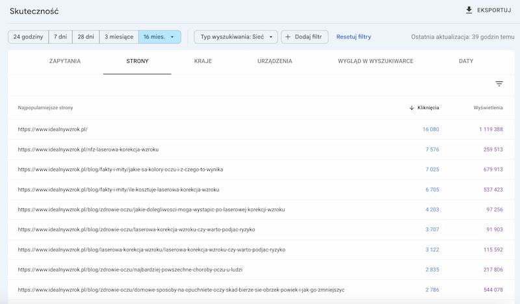Select the 24 godziny date range
The width and height of the screenshot is (520, 304).
pos(28,37)
